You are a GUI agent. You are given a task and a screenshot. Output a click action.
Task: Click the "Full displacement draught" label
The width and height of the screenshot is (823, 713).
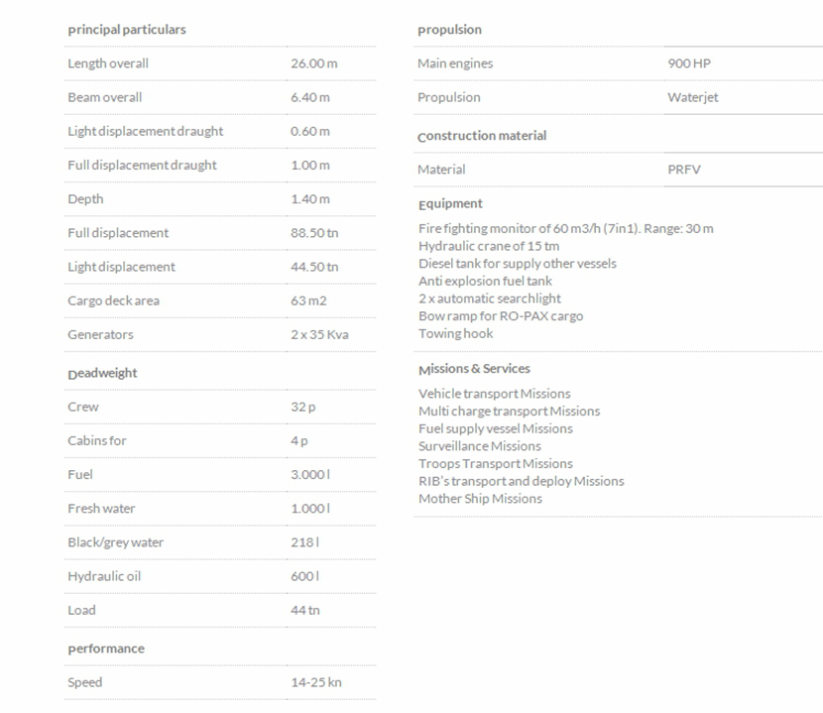[142, 165]
